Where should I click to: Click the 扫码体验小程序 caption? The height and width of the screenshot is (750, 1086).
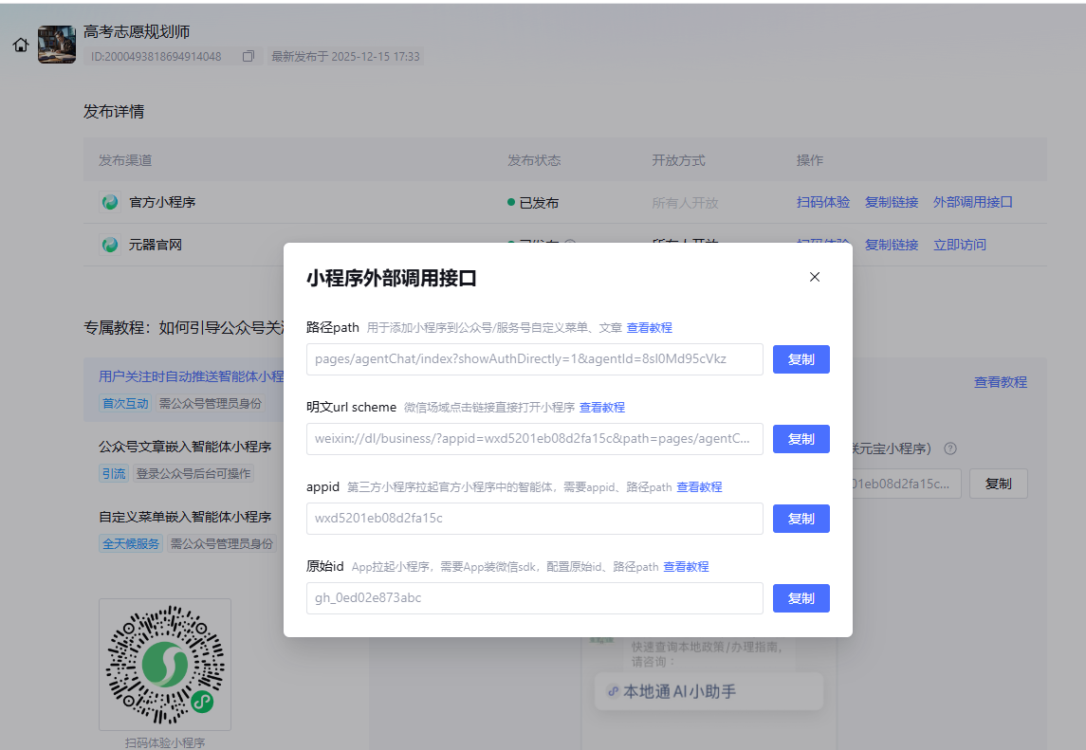pyautogui.click(x=165, y=742)
